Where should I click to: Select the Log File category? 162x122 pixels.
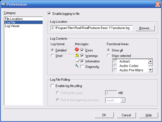(24, 22)
